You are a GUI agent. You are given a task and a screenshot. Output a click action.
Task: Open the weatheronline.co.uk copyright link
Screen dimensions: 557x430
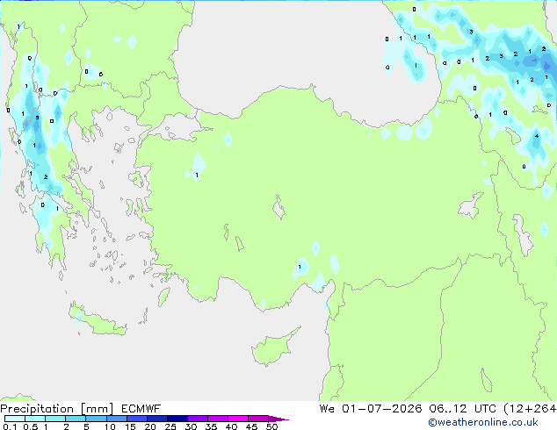pyautogui.click(x=483, y=422)
